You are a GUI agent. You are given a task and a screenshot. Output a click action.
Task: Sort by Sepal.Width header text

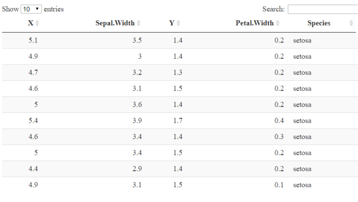(x=115, y=23)
